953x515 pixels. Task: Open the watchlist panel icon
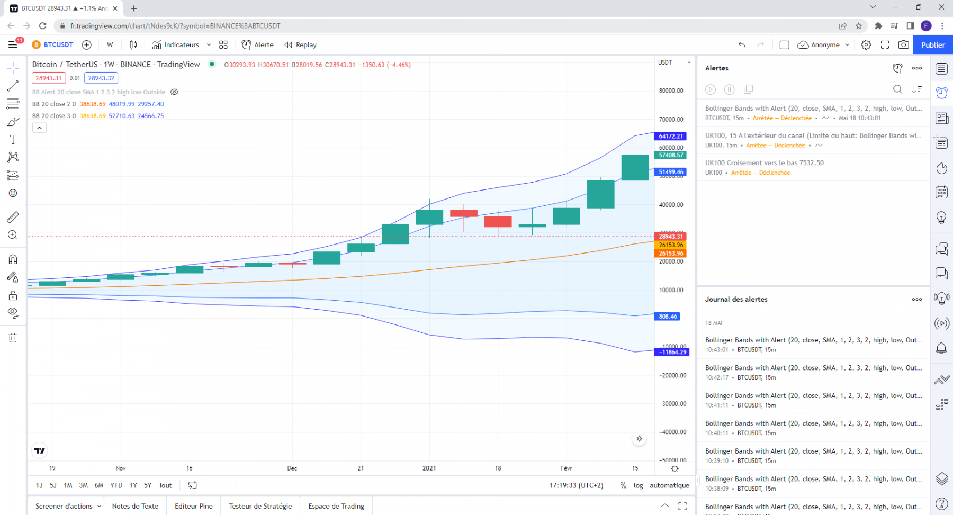tap(941, 69)
